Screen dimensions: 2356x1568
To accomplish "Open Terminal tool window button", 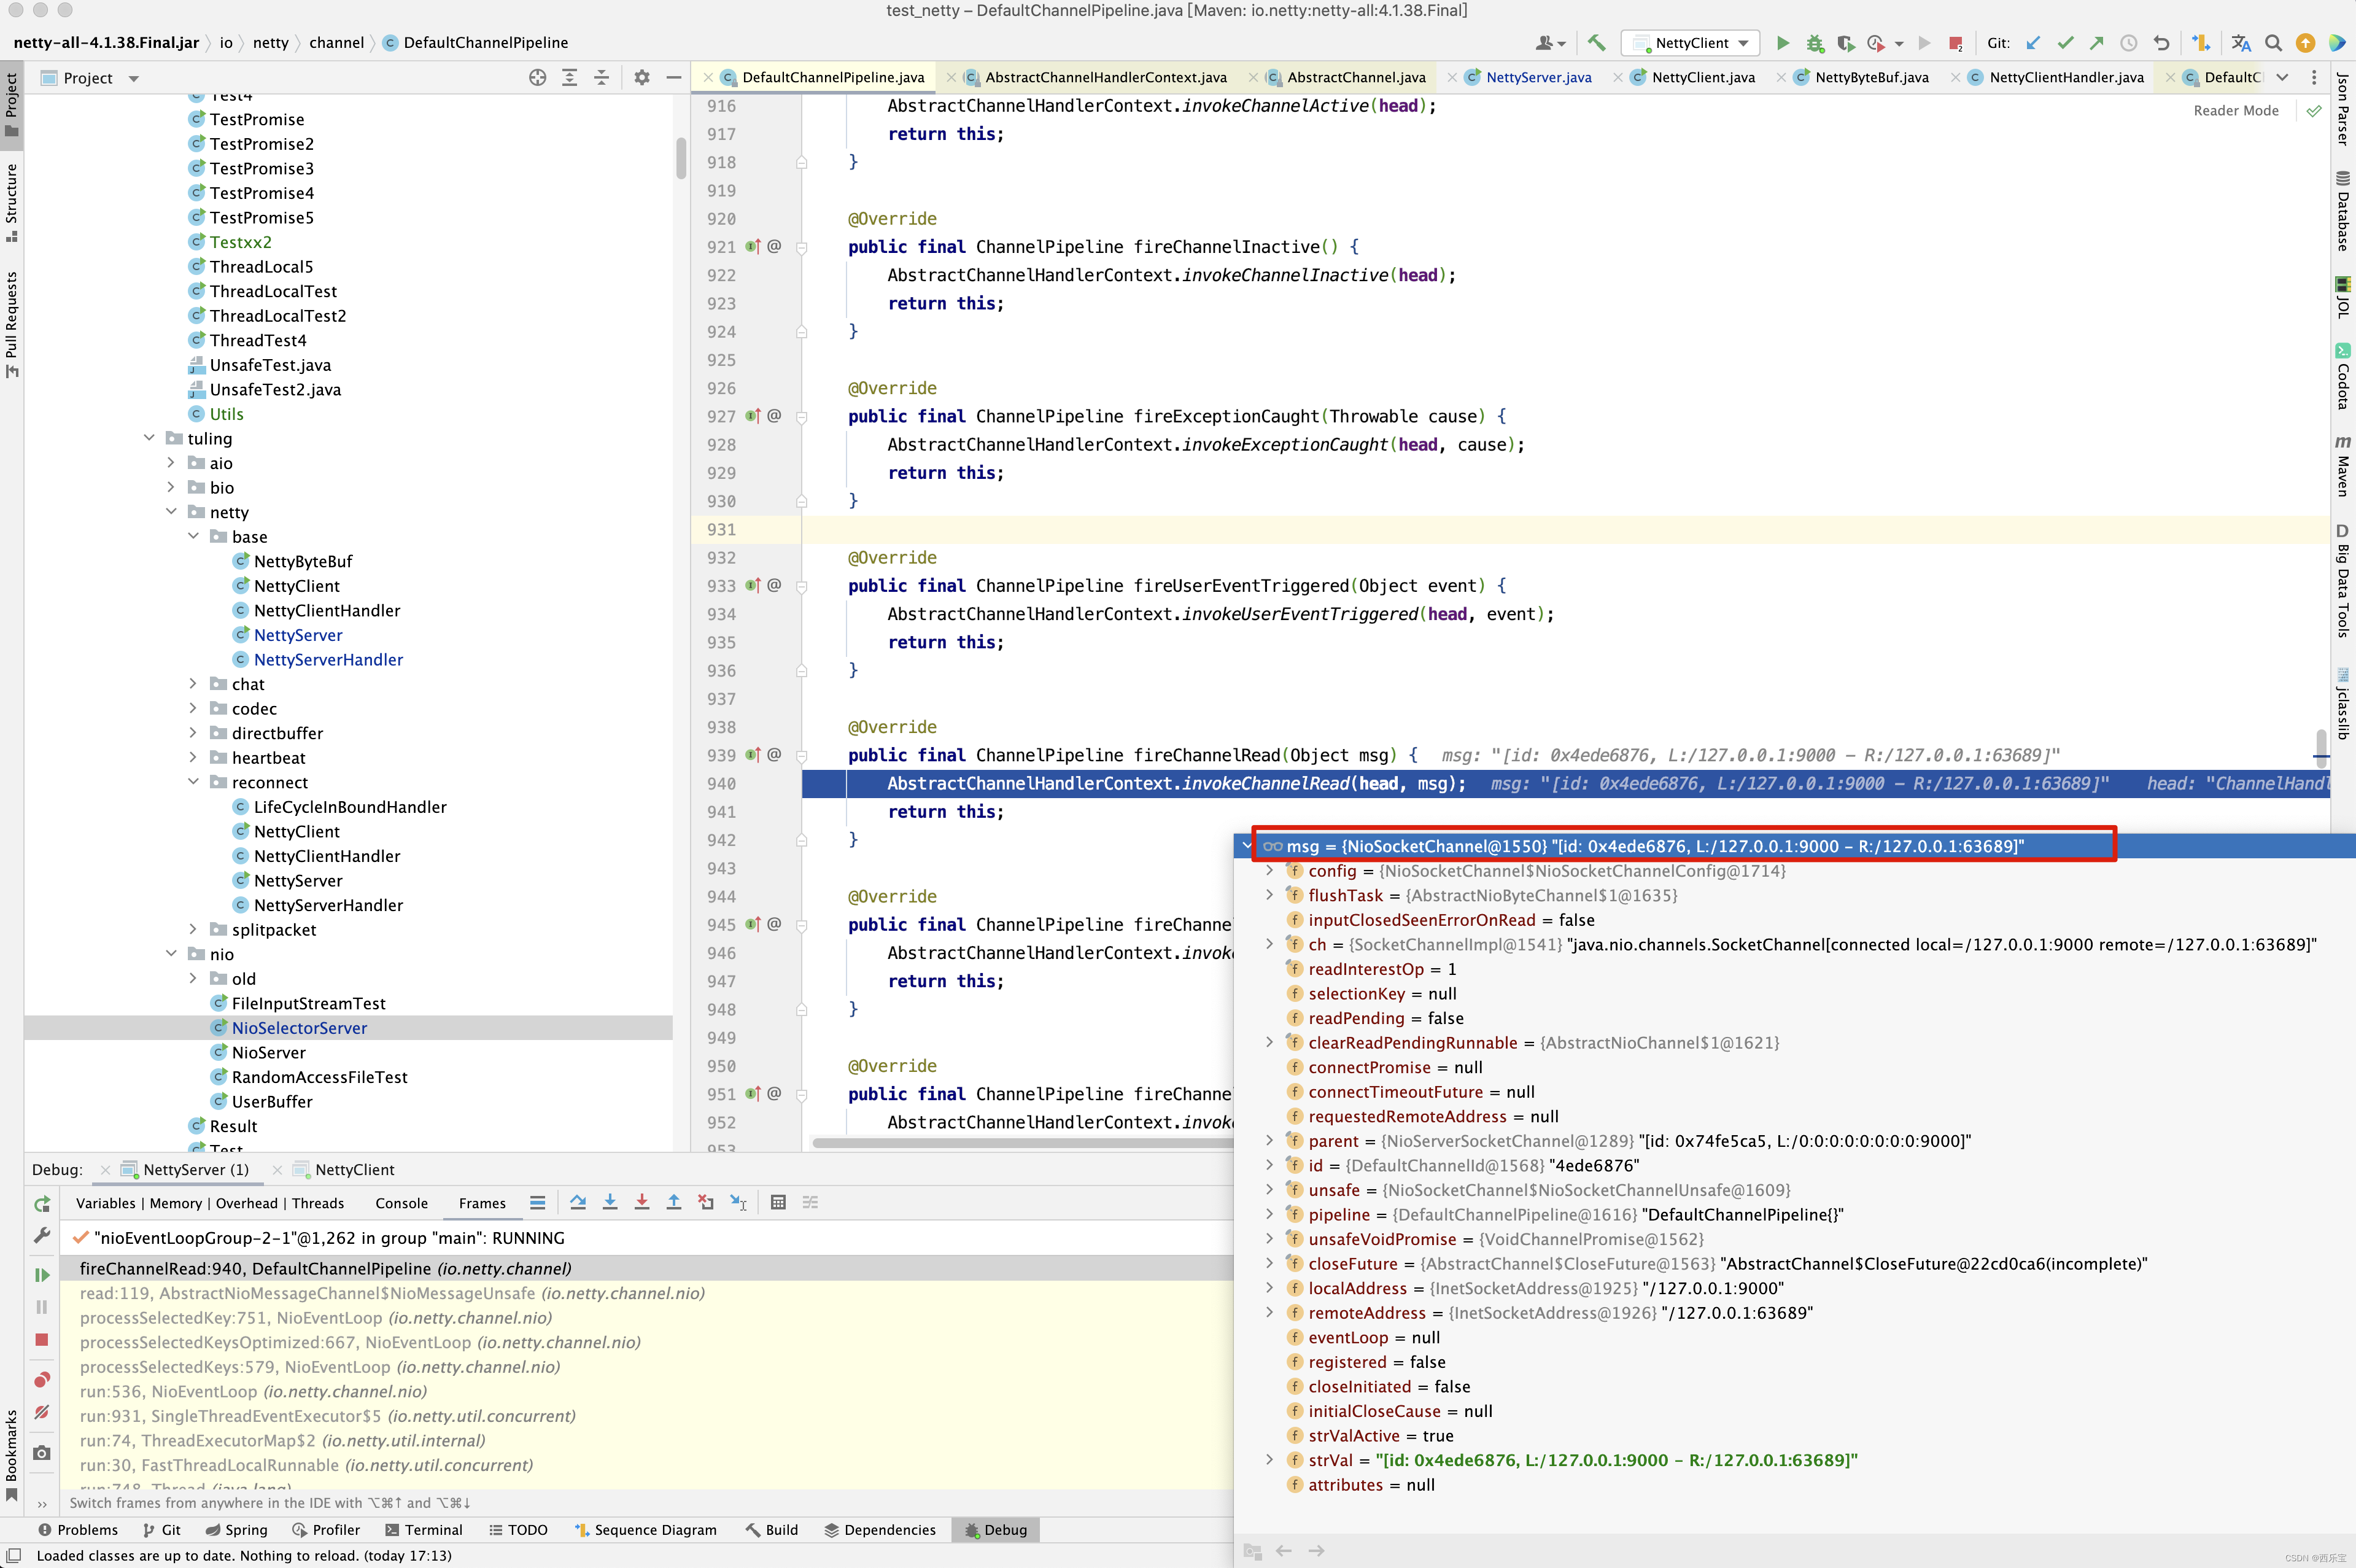I will pos(424,1530).
